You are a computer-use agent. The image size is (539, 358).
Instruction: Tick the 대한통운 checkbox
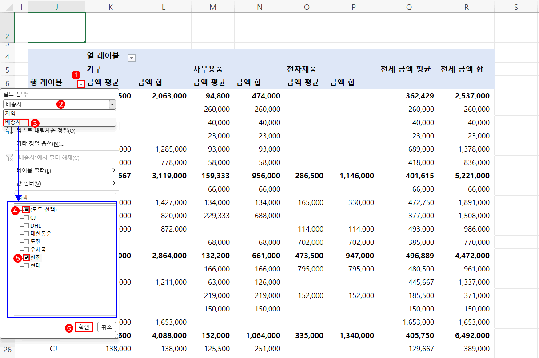(26, 233)
